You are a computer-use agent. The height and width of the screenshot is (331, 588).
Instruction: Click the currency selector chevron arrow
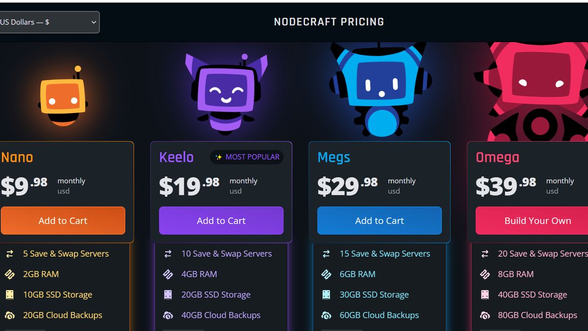click(93, 22)
